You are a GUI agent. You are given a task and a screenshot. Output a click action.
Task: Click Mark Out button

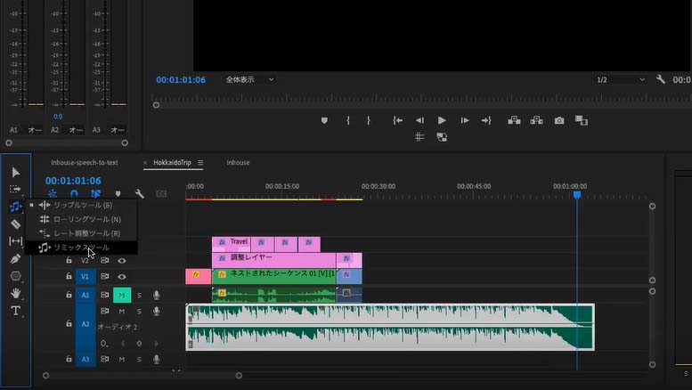369,120
